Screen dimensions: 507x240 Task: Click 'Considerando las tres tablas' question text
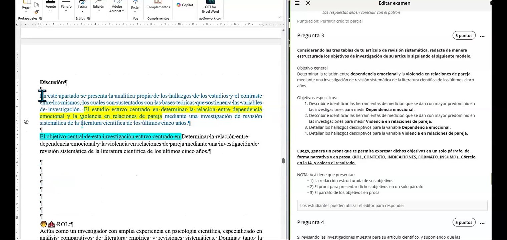(384, 53)
